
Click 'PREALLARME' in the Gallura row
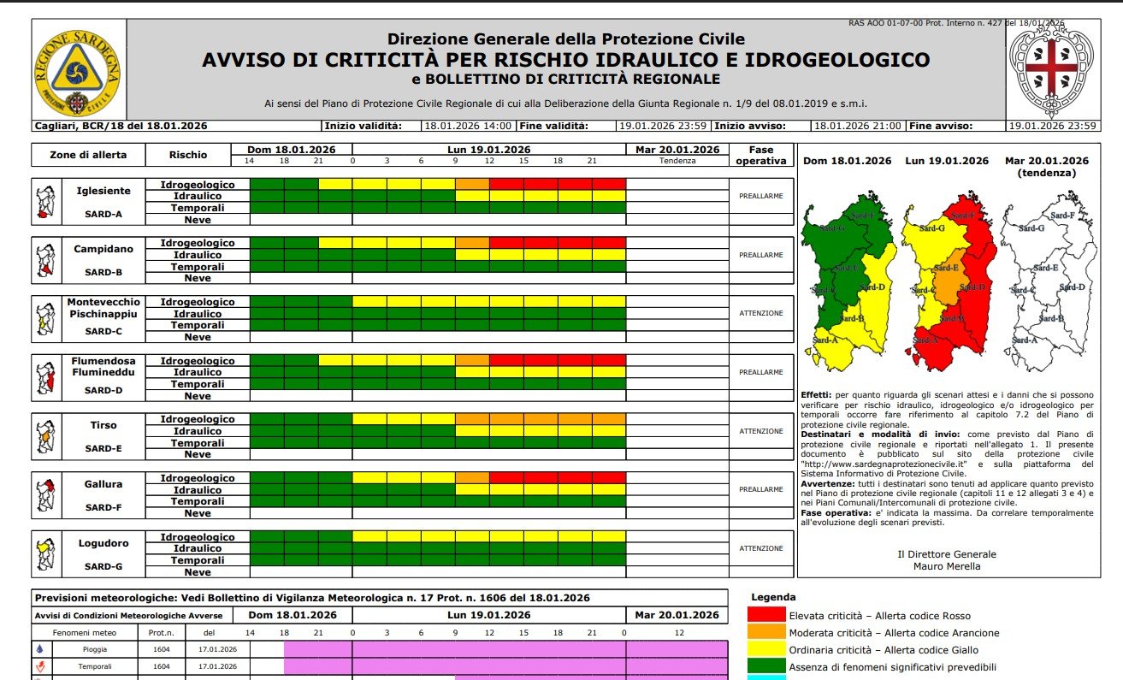click(761, 489)
